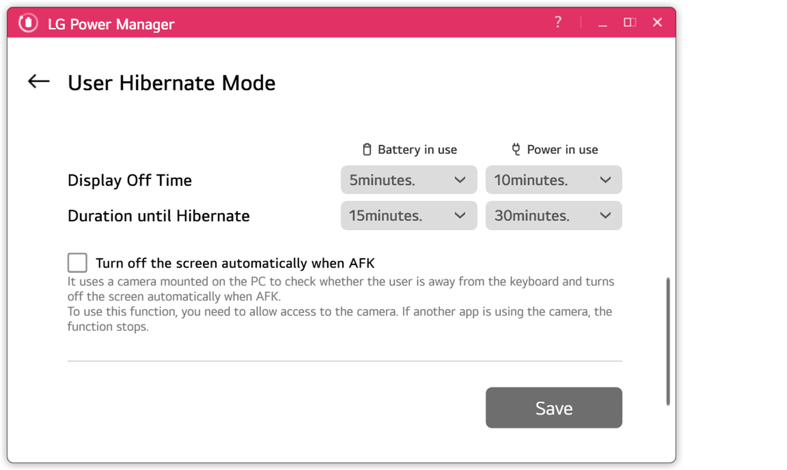The image size is (787, 470).
Task: Click the chevron on the 5minutes dropdown
Action: (460, 180)
